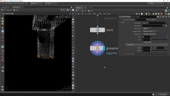
Task: Click the reselect arrow next to Base Group
Action: coord(166,26)
